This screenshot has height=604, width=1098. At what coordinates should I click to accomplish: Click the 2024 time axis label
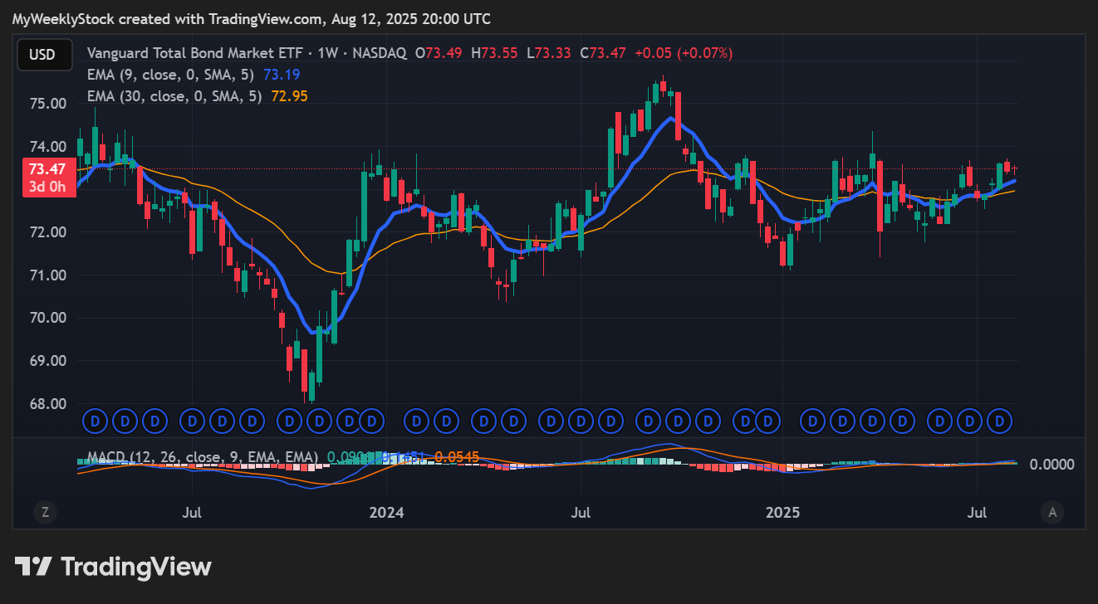click(386, 512)
